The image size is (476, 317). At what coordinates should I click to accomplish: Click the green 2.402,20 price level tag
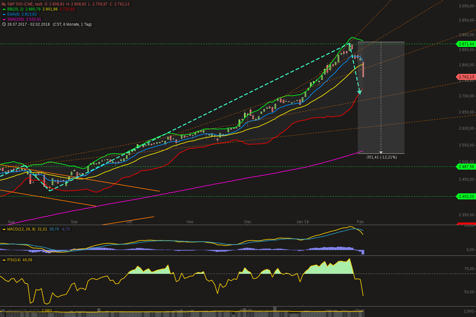pos(466,197)
